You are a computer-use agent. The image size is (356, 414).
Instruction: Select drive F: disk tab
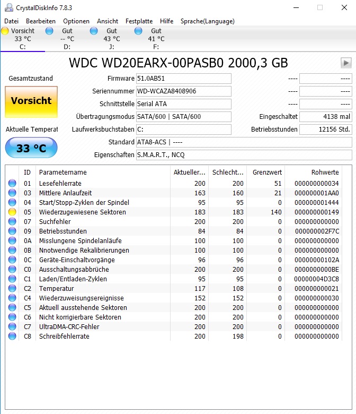click(x=156, y=39)
